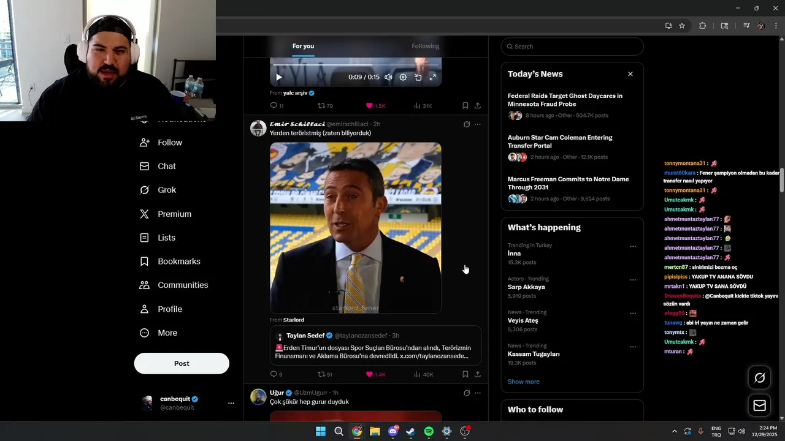Open Federal Raids Minnesota news story

pos(572,105)
